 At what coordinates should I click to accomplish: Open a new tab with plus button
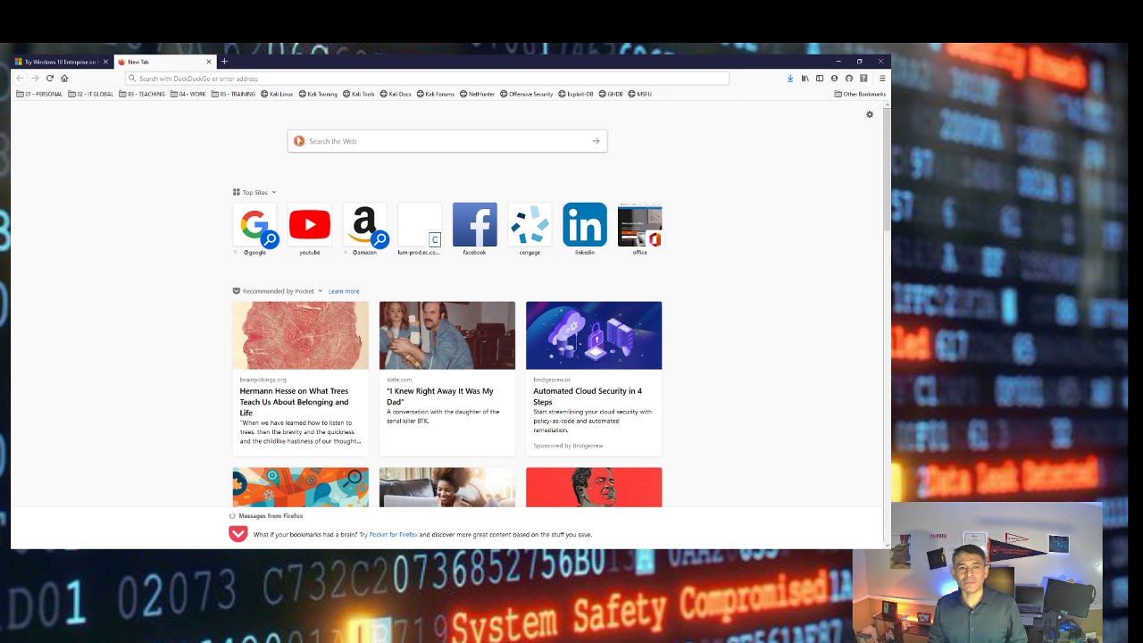tap(224, 62)
